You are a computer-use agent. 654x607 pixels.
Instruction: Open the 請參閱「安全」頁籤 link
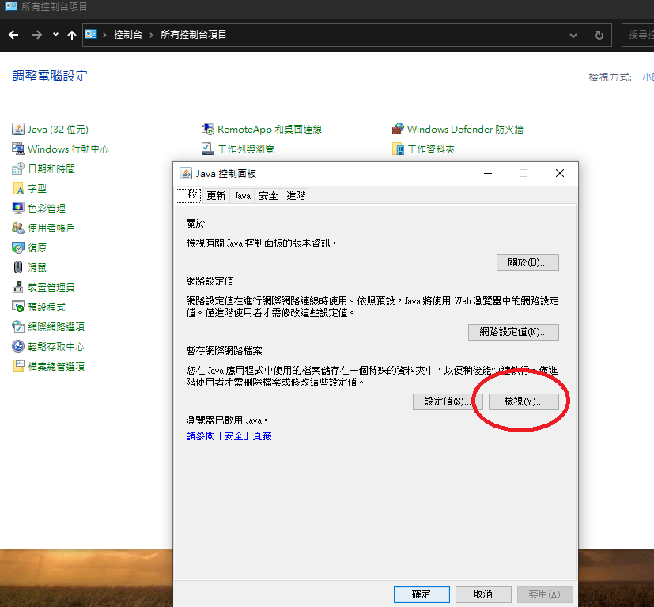[x=229, y=435]
